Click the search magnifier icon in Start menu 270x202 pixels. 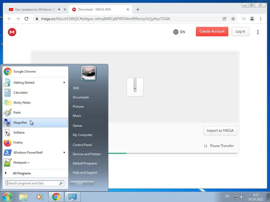click(61, 183)
